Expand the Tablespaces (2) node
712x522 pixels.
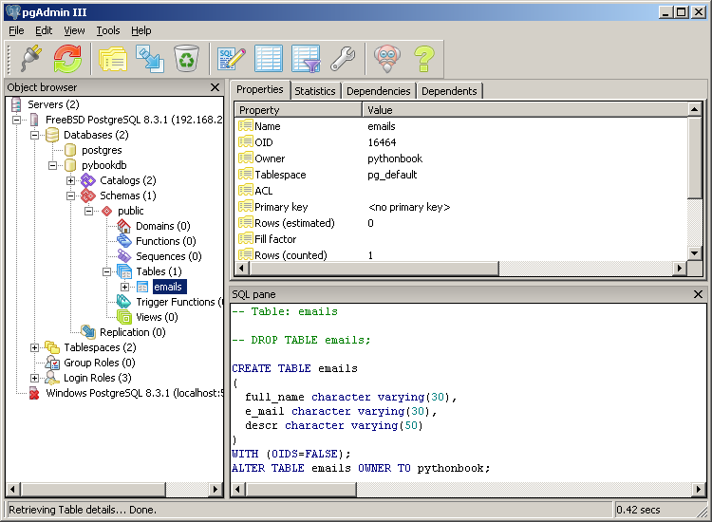pos(34,347)
